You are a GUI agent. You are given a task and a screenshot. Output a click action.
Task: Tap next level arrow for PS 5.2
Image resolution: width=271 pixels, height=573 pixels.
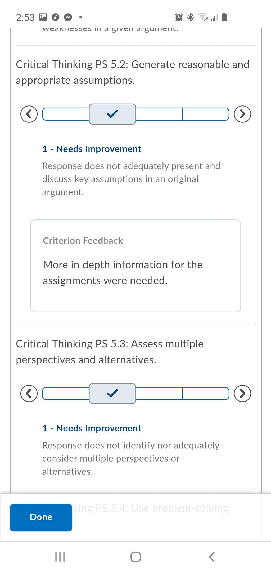click(242, 114)
